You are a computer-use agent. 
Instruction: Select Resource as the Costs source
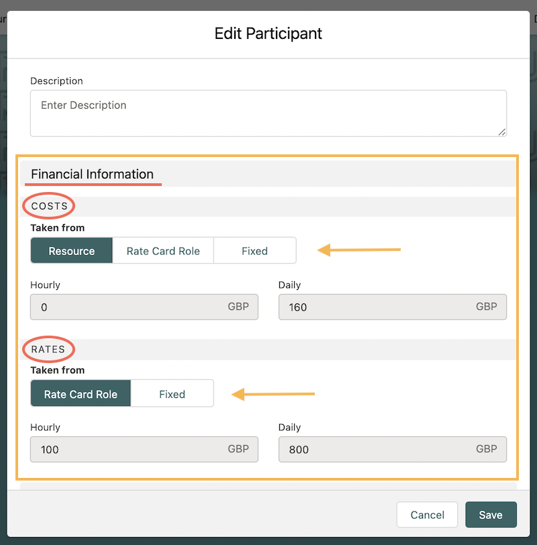point(72,251)
